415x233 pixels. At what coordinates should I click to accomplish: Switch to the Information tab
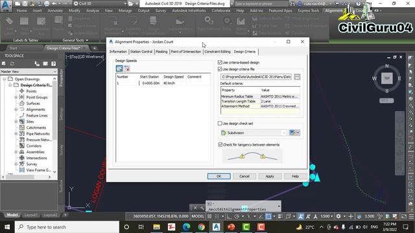(x=118, y=52)
